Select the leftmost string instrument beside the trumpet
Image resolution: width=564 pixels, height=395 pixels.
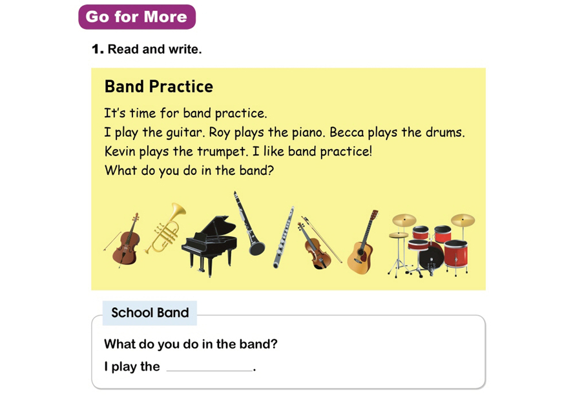click(x=125, y=240)
